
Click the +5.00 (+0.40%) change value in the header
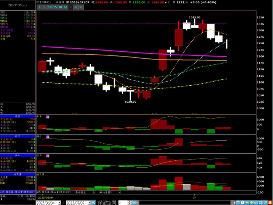[x=204, y=3]
